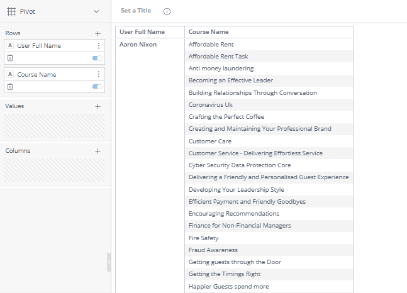Open Course Name field options menu
Viewport: 407px width, 293px height.
[x=98, y=74]
